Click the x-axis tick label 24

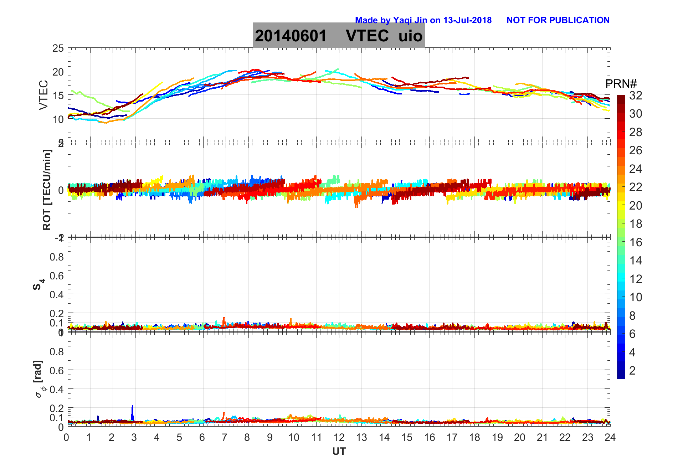point(610,437)
